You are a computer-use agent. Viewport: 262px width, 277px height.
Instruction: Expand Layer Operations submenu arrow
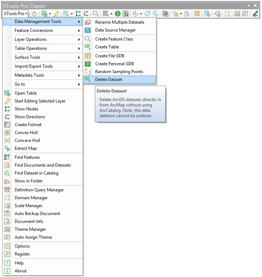click(x=79, y=39)
